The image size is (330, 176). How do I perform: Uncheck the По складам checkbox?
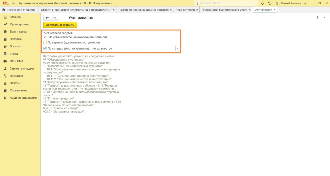click(x=45, y=49)
